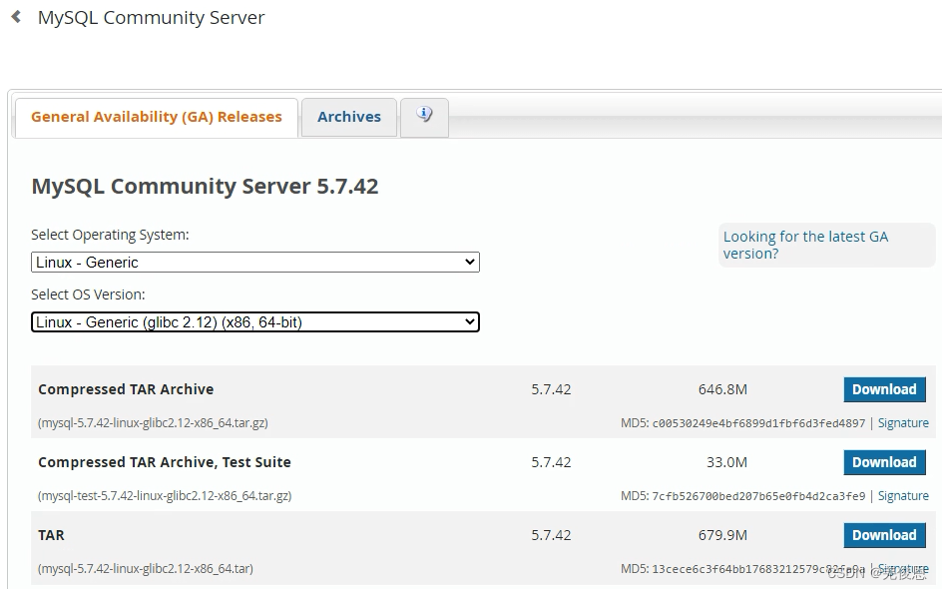Viewport: 942px width, 589px height.
Task: Click the 'Compressed TAR Archive' row title
Action: tap(126, 389)
